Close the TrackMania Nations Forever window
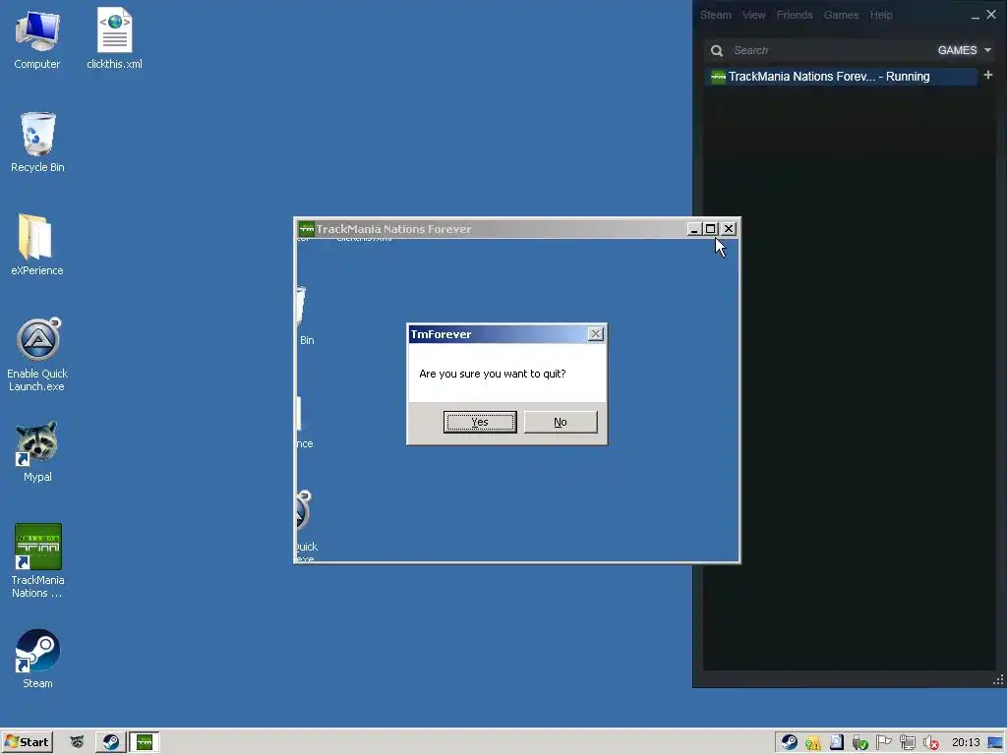This screenshot has width=1007, height=755. coord(729,228)
